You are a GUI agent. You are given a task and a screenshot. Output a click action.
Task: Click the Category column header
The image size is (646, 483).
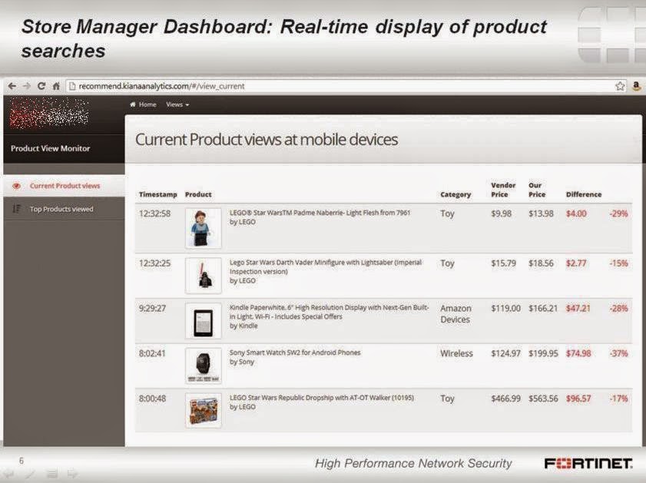click(x=456, y=194)
